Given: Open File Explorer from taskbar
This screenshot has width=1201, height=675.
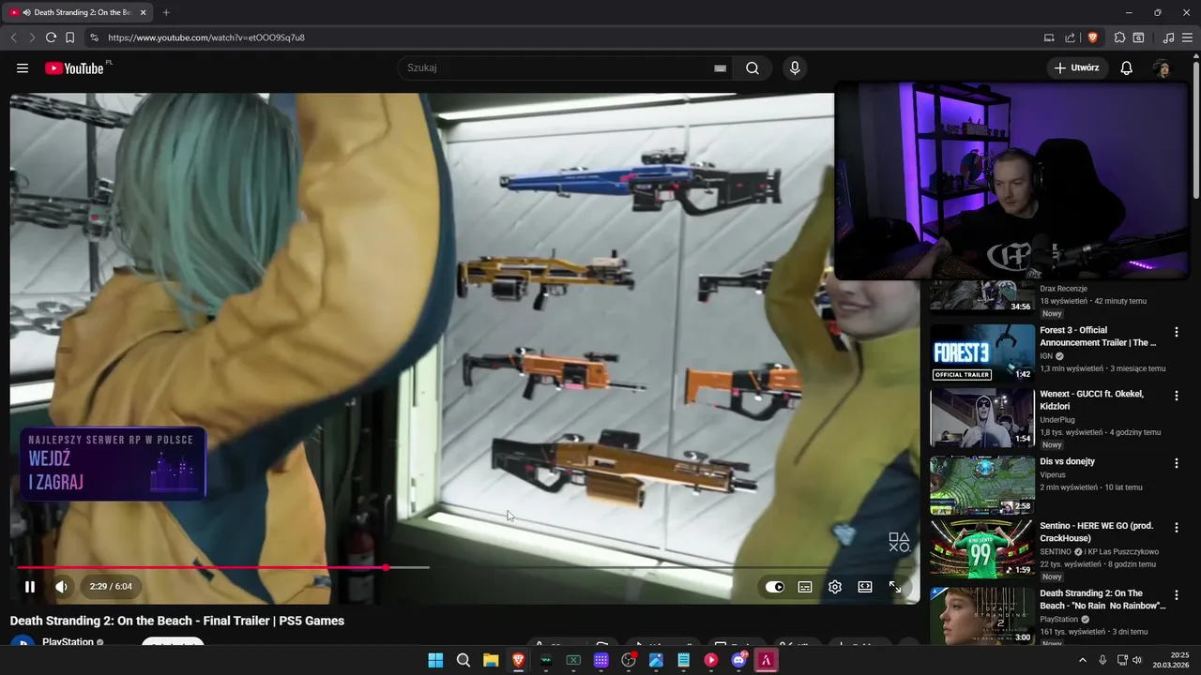Looking at the screenshot, I should click(x=490, y=660).
